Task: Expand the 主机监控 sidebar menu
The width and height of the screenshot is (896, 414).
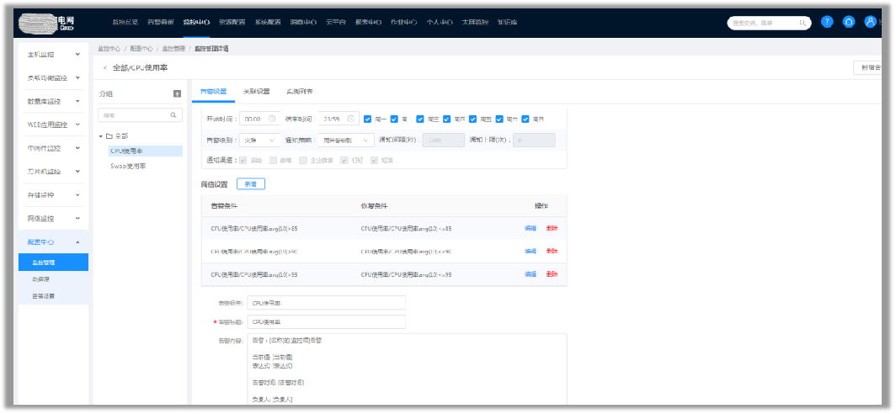Action: 51,55
